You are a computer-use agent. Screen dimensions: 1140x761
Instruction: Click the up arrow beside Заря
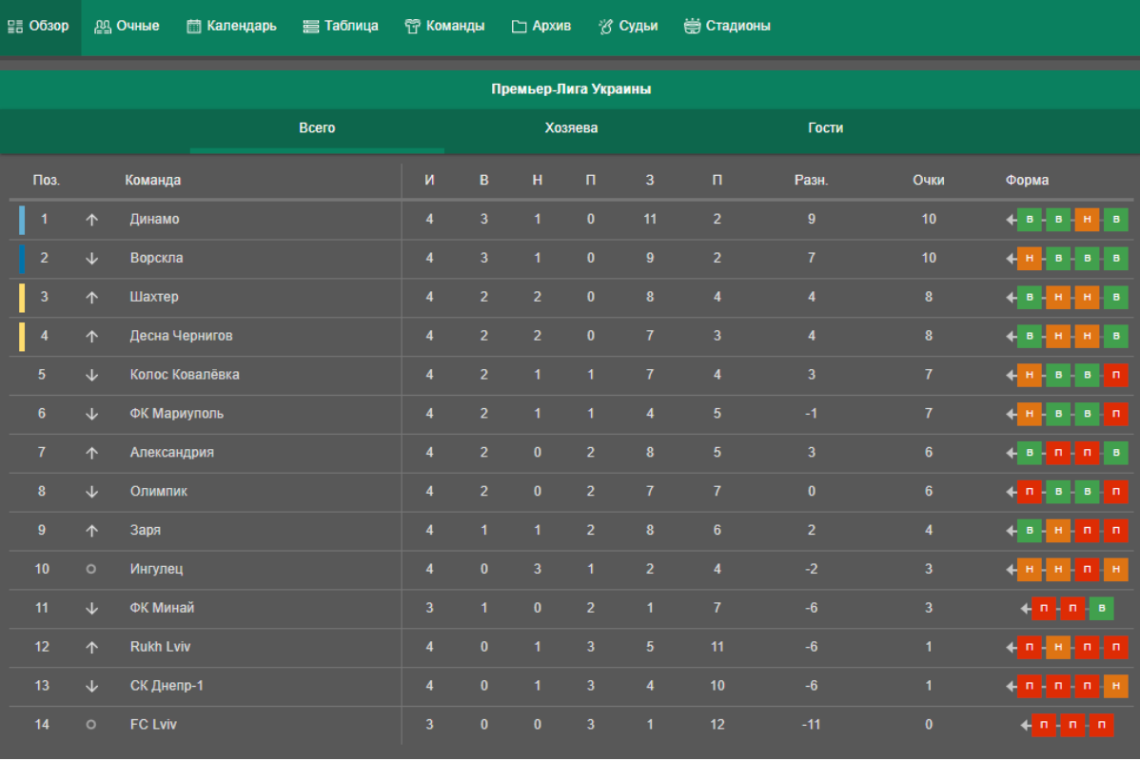pos(91,530)
